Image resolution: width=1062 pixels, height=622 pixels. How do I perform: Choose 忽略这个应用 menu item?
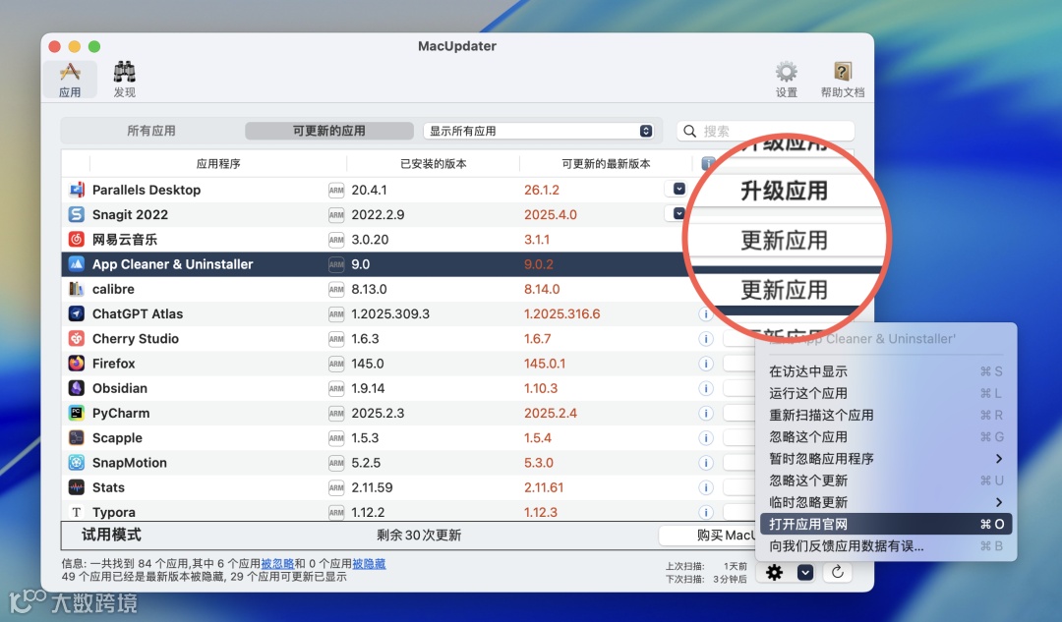pos(886,436)
